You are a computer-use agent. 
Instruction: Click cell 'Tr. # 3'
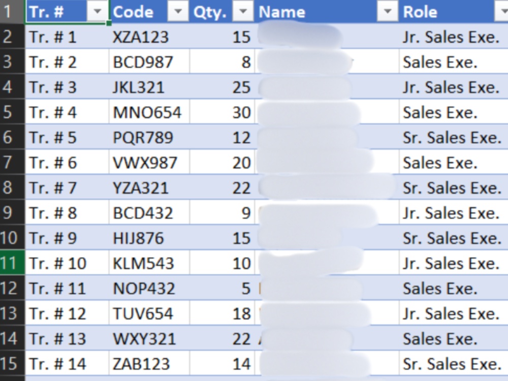[x=67, y=87]
